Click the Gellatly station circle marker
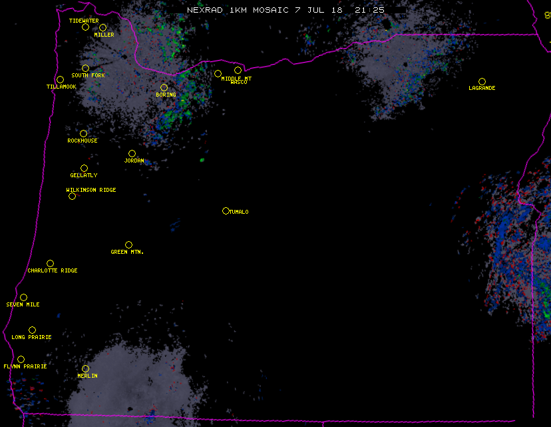Image resolution: width=551 pixels, height=427 pixels. coord(84,168)
